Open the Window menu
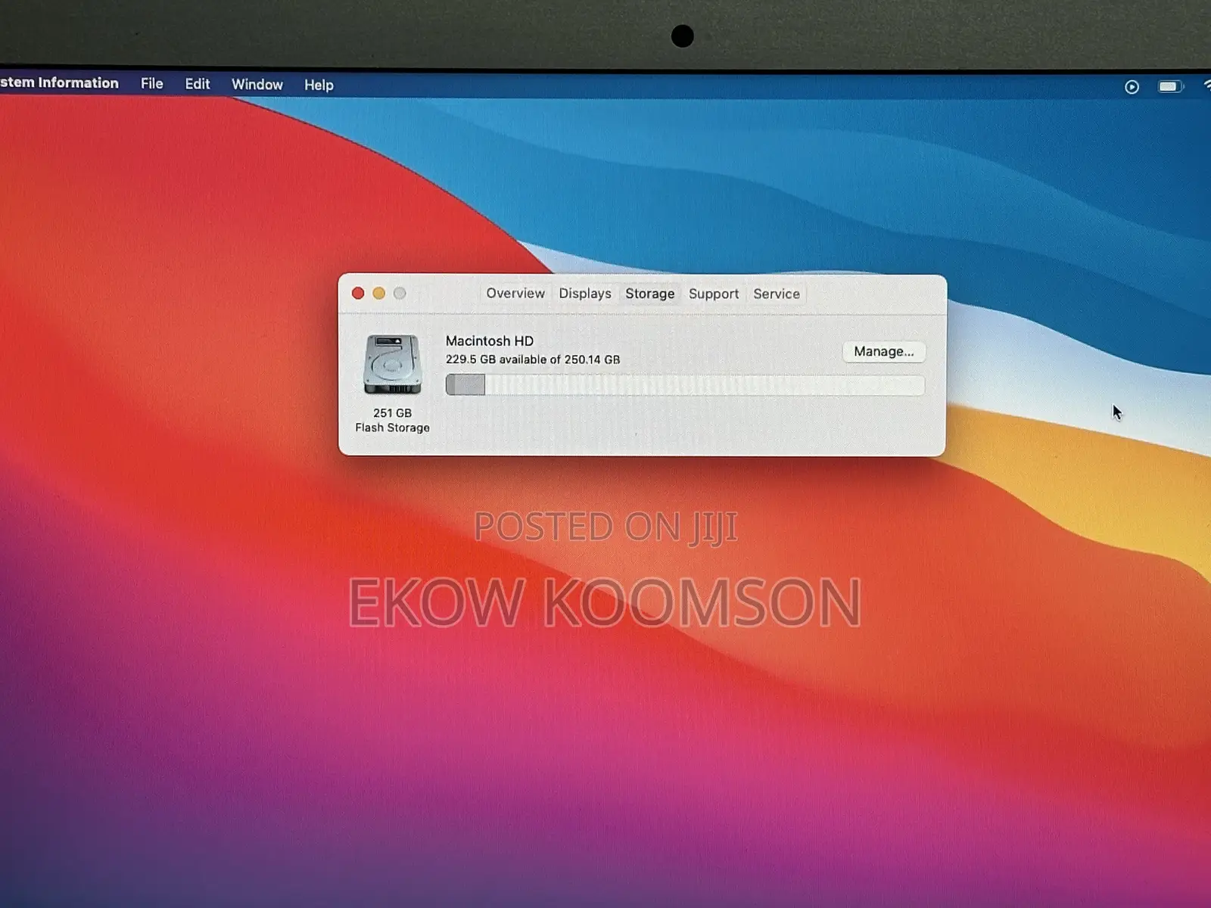Viewport: 1211px width, 908px height. [x=257, y=85]
